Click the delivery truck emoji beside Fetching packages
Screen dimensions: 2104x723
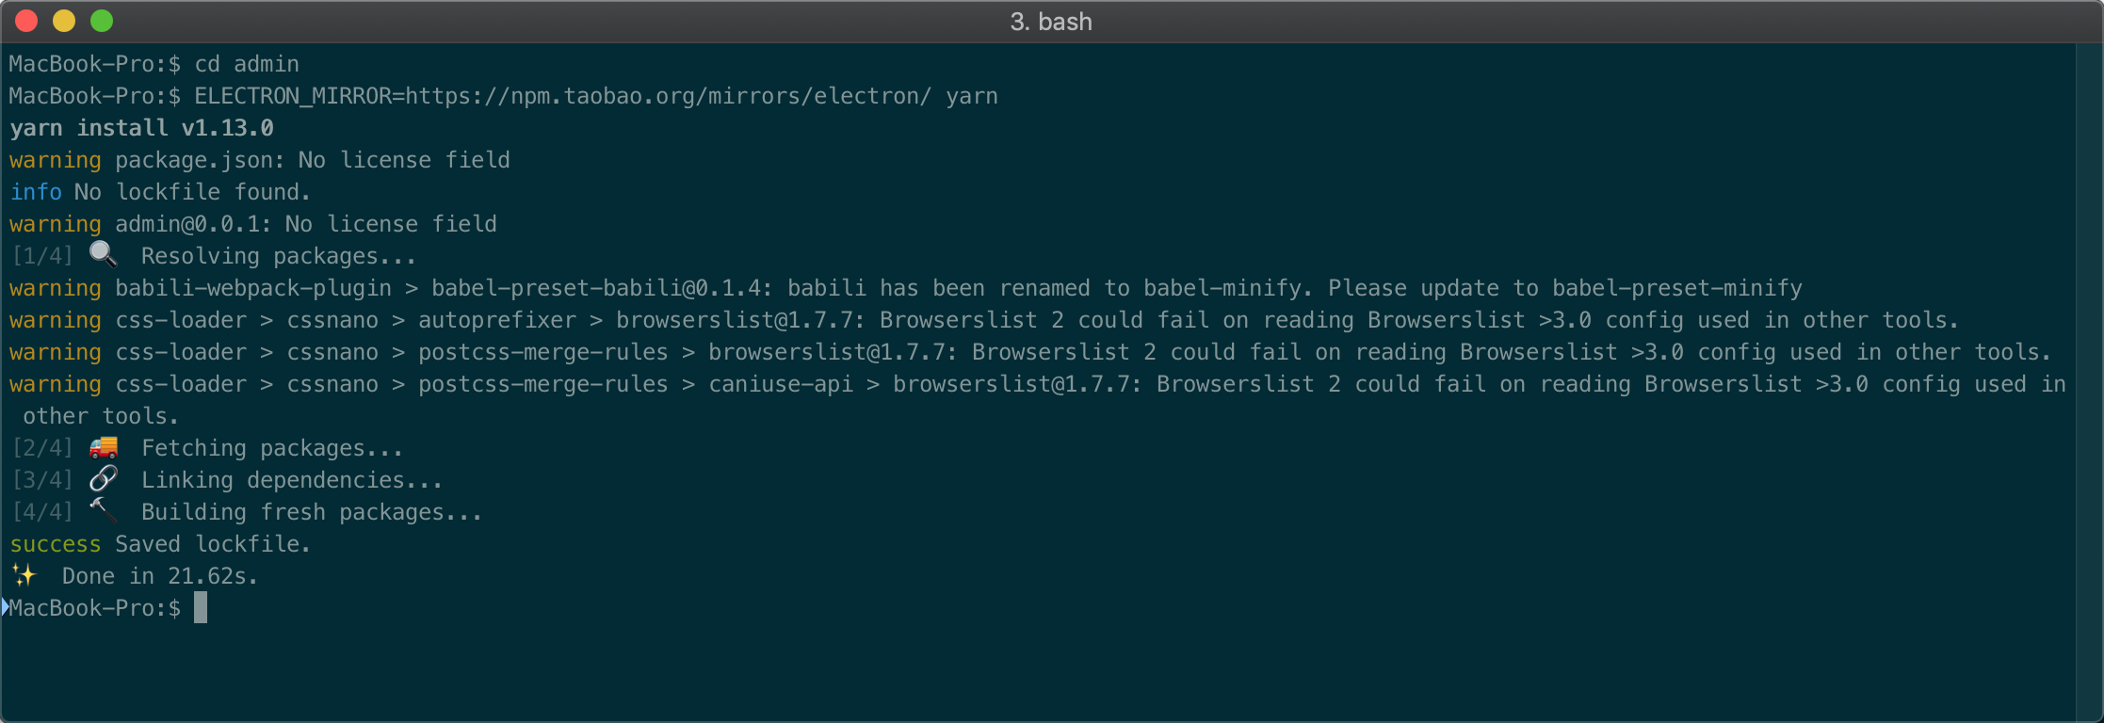(104, 447)
